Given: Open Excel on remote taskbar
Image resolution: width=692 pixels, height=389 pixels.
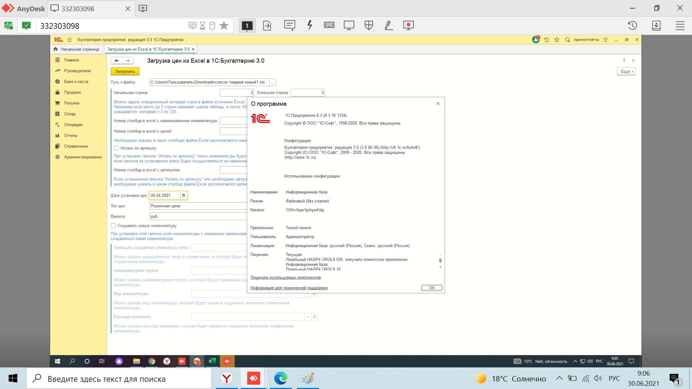Looking at the screenshot, I should point(212,361).
